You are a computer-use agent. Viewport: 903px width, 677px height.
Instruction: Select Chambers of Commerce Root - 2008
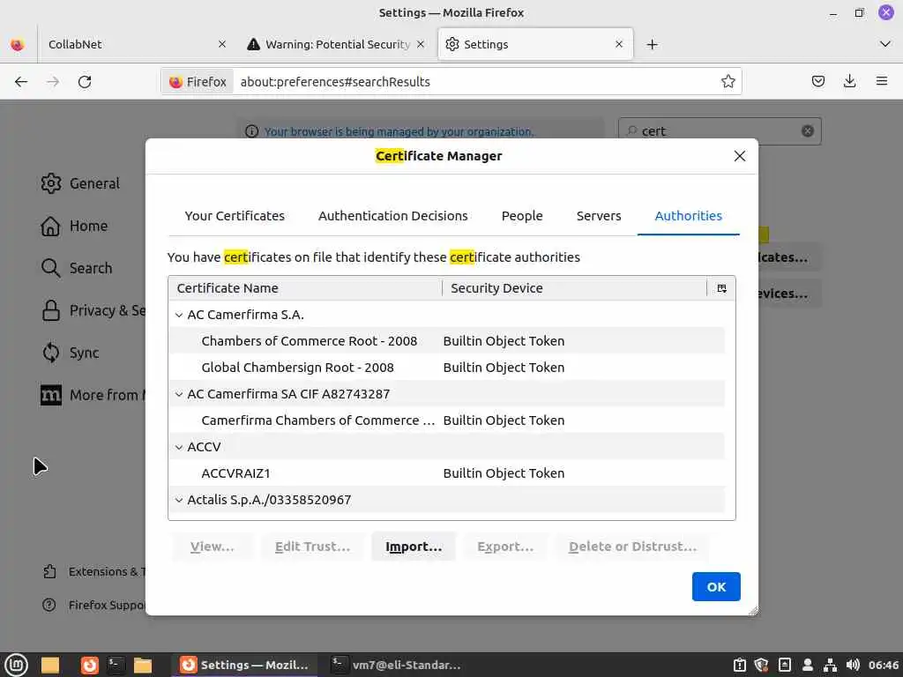(x=446, y=341)
